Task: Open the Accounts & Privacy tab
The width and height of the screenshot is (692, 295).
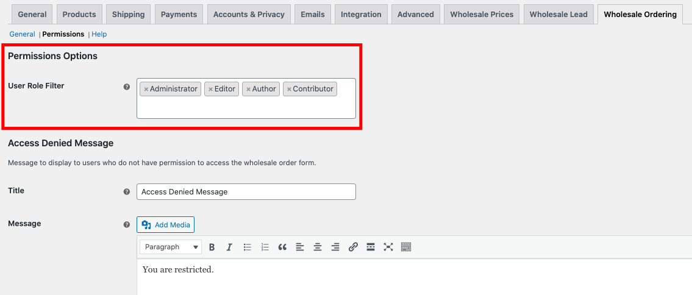Action: pos(249,14)
